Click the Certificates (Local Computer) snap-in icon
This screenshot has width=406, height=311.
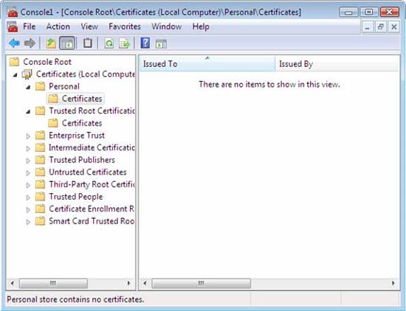pyautogui.click(x=27, y=74)
